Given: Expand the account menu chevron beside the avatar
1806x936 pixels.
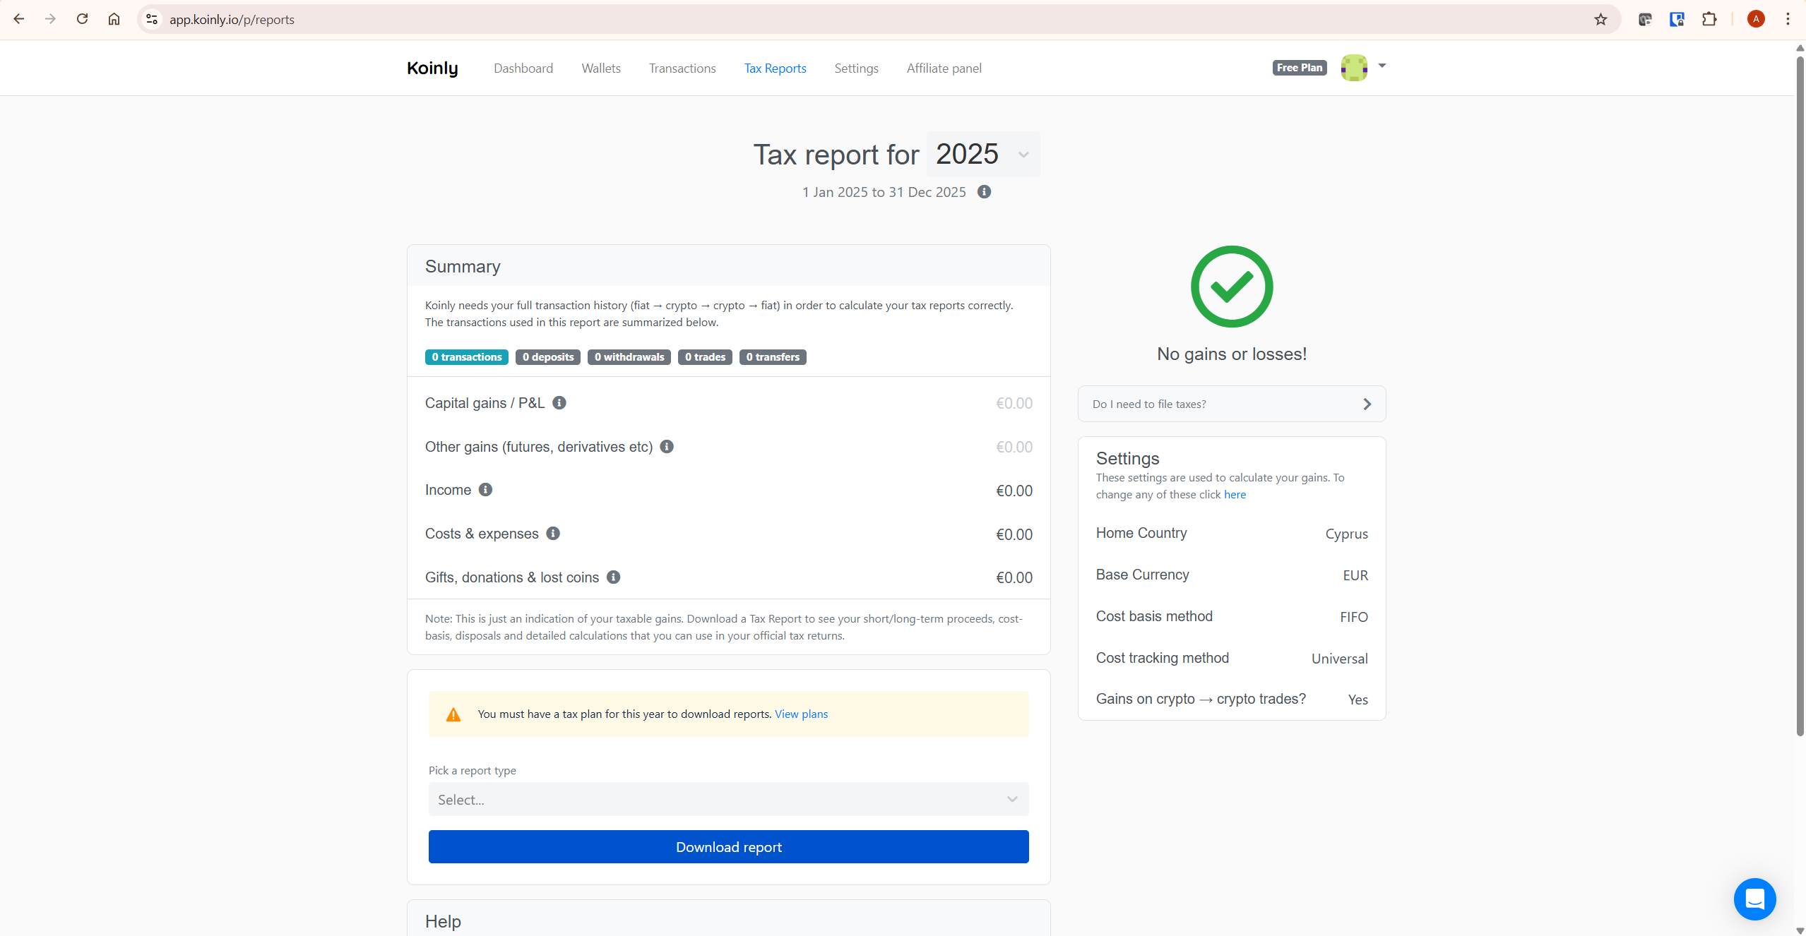Looking at the screenshot, I should (x=1382, y=67).
